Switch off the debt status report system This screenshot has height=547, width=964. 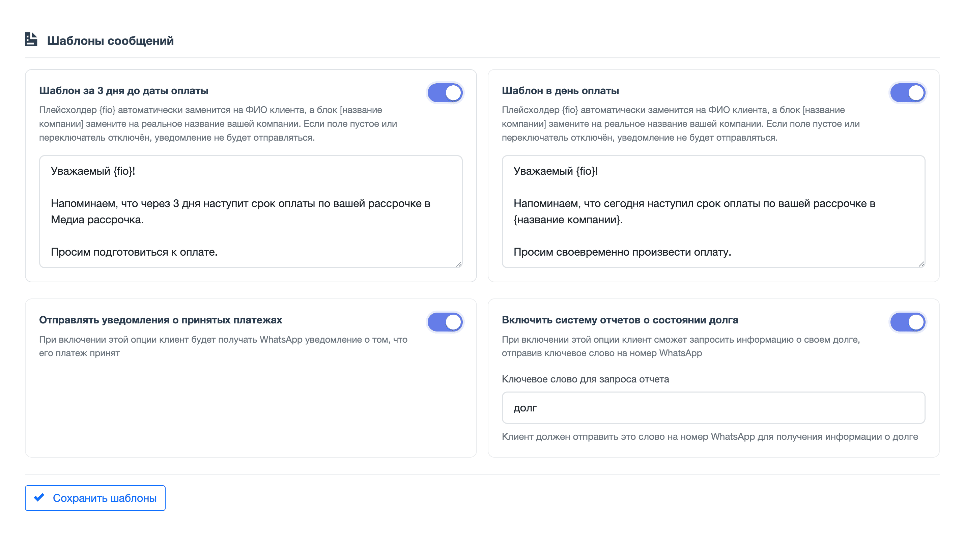(x=908, y=322)
